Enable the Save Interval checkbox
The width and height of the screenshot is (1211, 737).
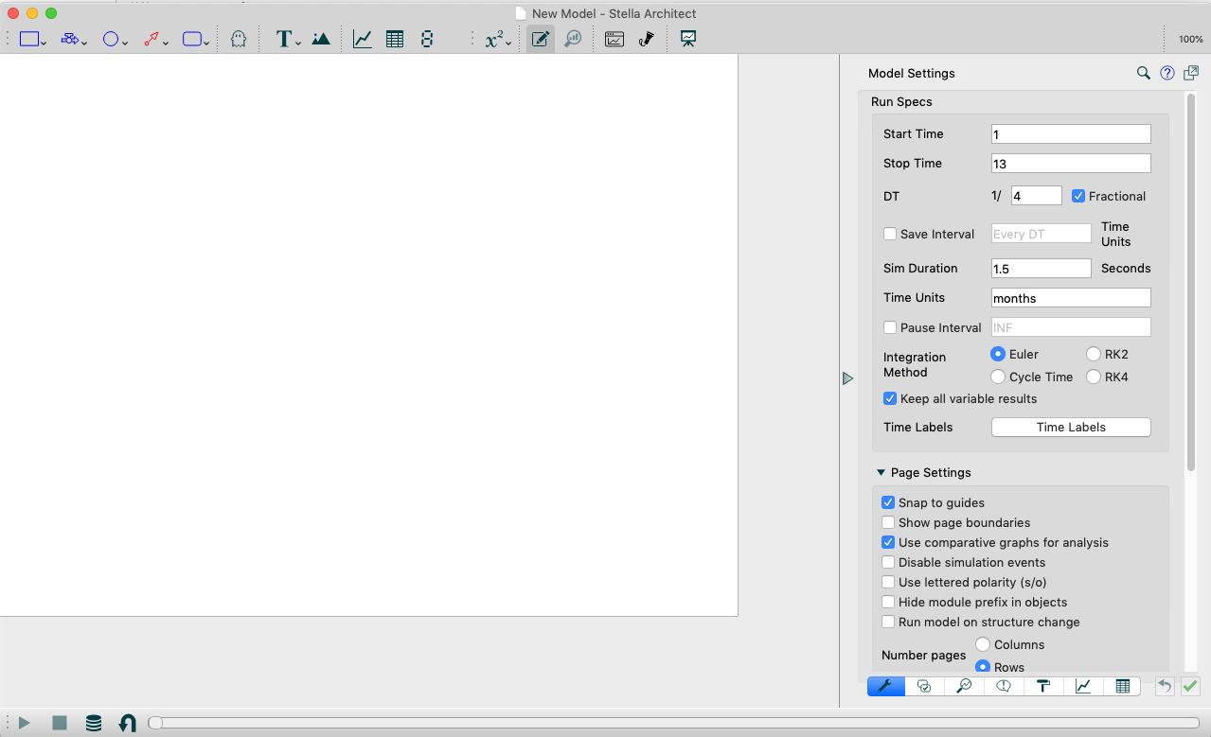pyautogui.click(x=890, y=235)
